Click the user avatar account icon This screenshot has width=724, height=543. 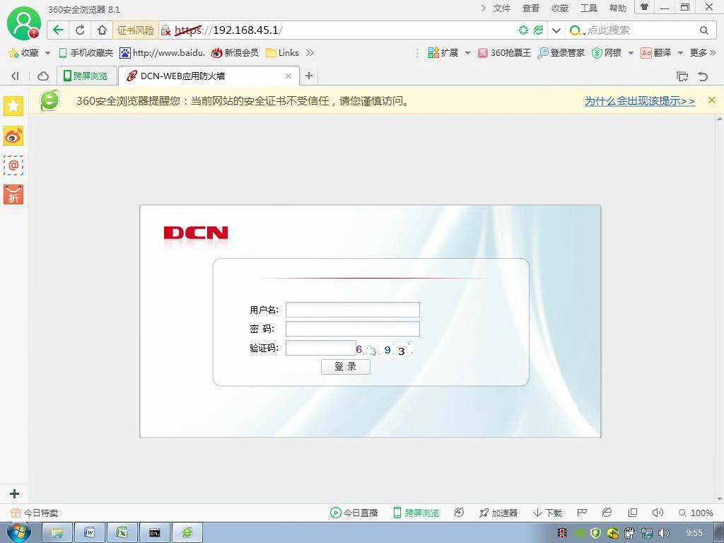23,23
